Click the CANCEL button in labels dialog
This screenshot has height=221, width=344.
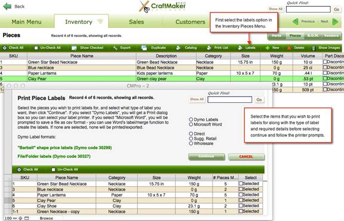247,156
